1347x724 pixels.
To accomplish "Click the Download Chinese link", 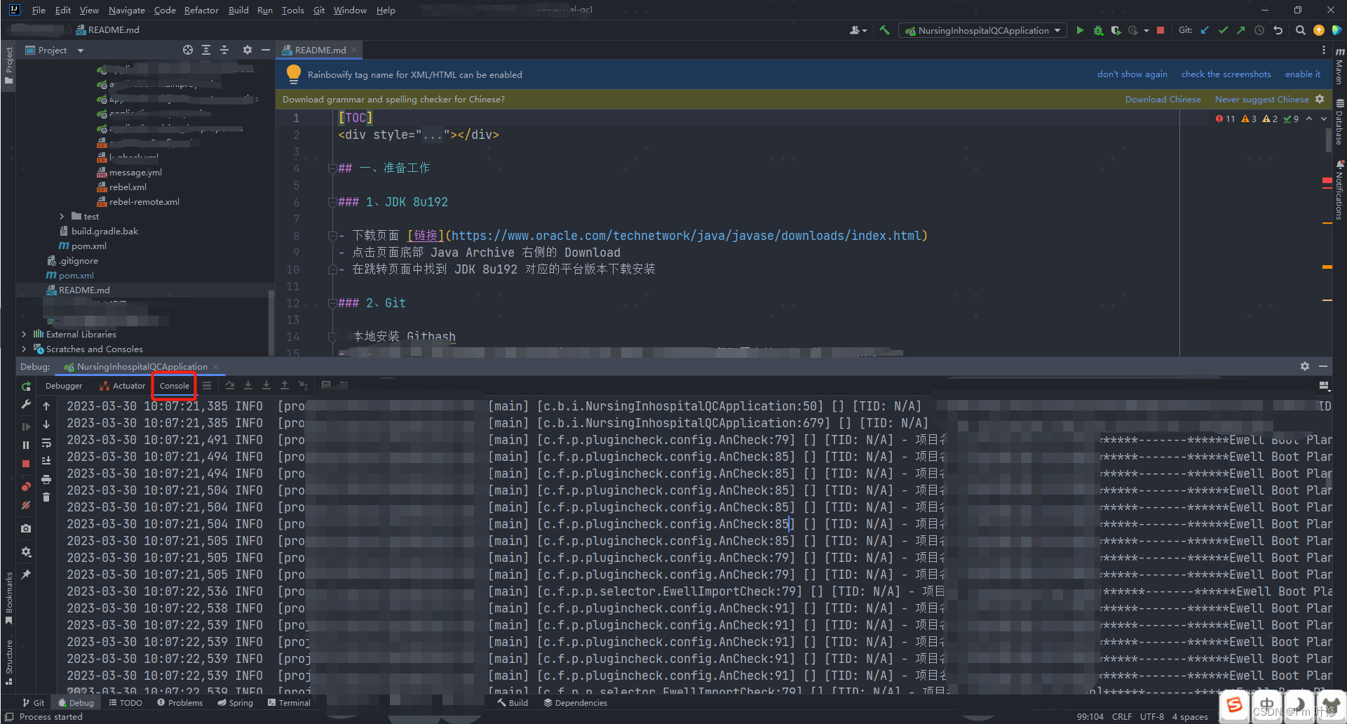I will pyautogui.click(x=1163, y=99).
